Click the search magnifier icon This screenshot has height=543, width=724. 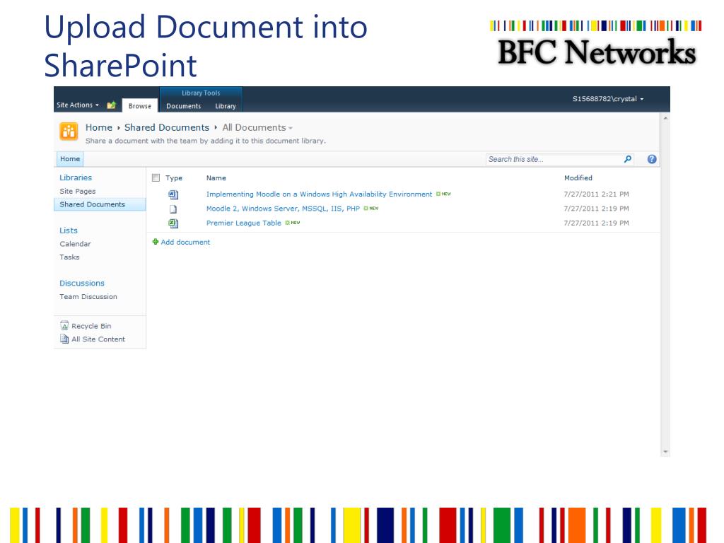628,159
